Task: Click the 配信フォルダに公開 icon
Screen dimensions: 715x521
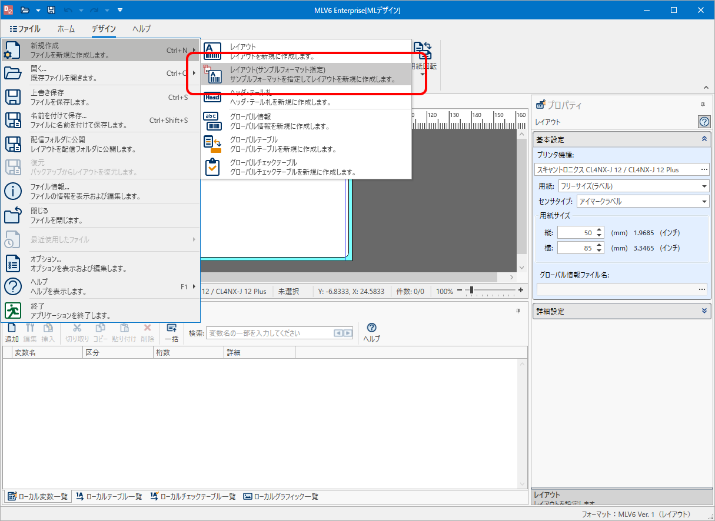Action: [13, 144]
